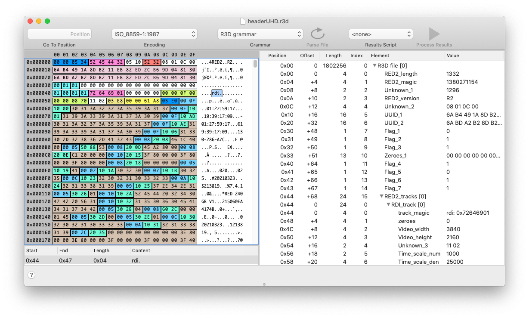Click the Parse File arrow icon
This screenshot has height=318, width=529.
(317, 34)
